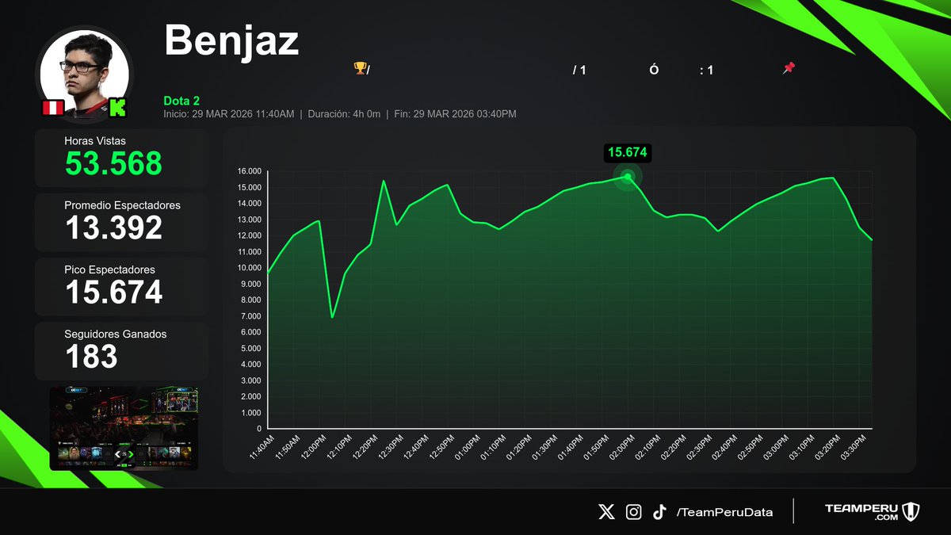
Task: Click the 12:00PM x-axis label
Action: coord(315,447)
